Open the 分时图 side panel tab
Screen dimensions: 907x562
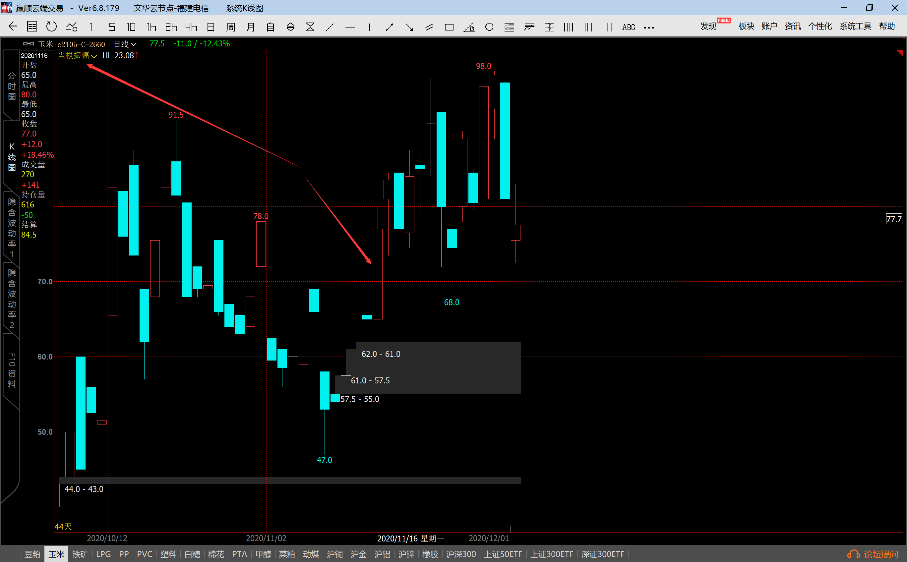click(12, 86)
